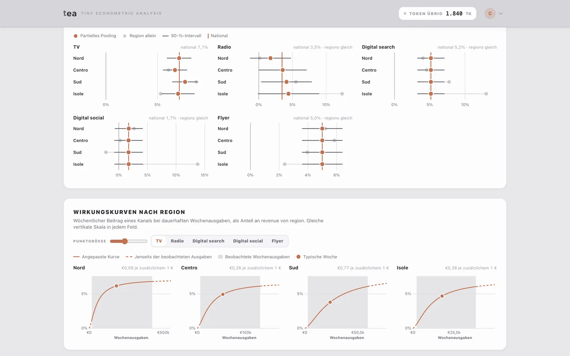Click "national 5,0% · regions gleich" text

(x=323, y=118)
